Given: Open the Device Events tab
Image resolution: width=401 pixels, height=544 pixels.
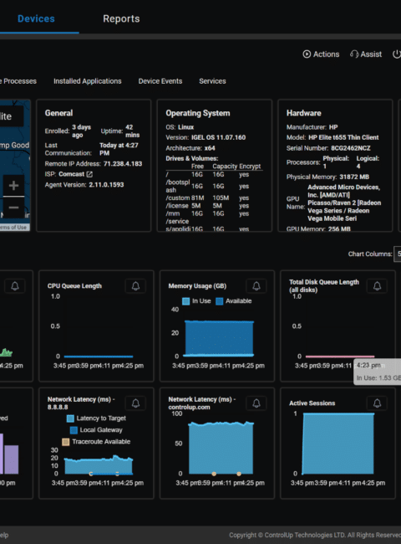Looking at the screenshot, I should [160, 81].
